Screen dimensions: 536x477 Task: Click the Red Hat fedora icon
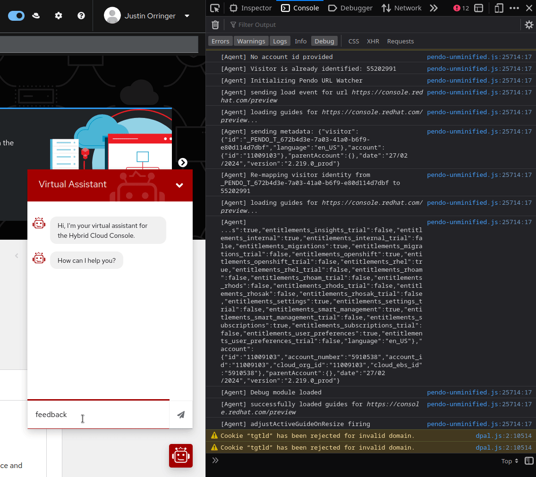[36, 16]
